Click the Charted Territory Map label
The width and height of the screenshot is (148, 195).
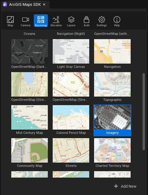112,166
